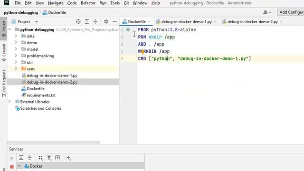The width and height of the screenshot is (304, 171).
Task: Open the Refactor menu
Action: pyautogui.click(x=88, y=3)
